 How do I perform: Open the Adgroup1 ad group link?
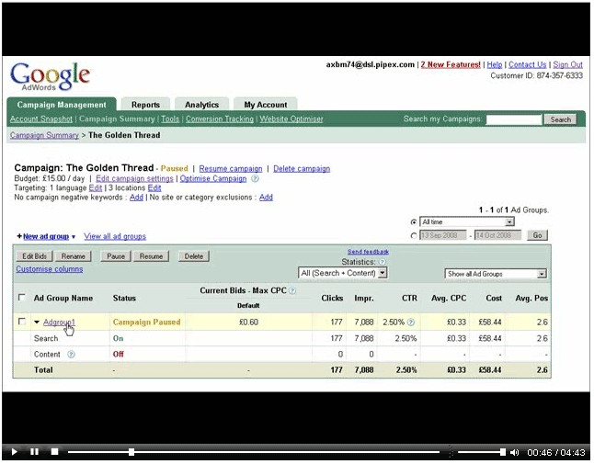pyautogui.click(x=59, y=323)
